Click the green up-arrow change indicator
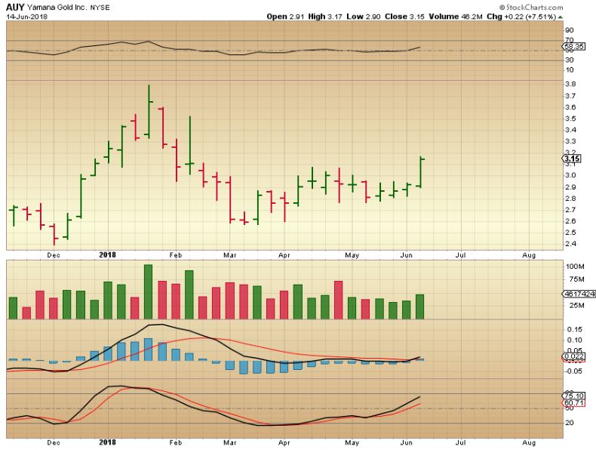The height and width of the screenshot is (450, 596). tap(561, 17)
